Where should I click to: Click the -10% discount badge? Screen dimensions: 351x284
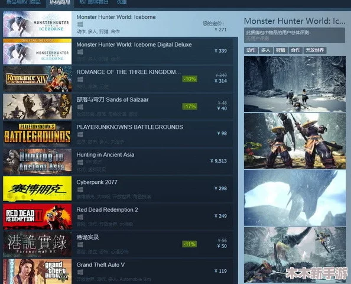point(190,79)
